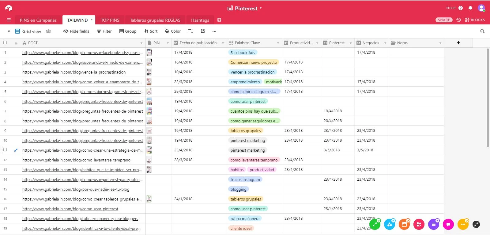Viewport: 490px width, 235px height.
Task: Click the vertical scrollbar on the right
Action: (x=488, y=98)
